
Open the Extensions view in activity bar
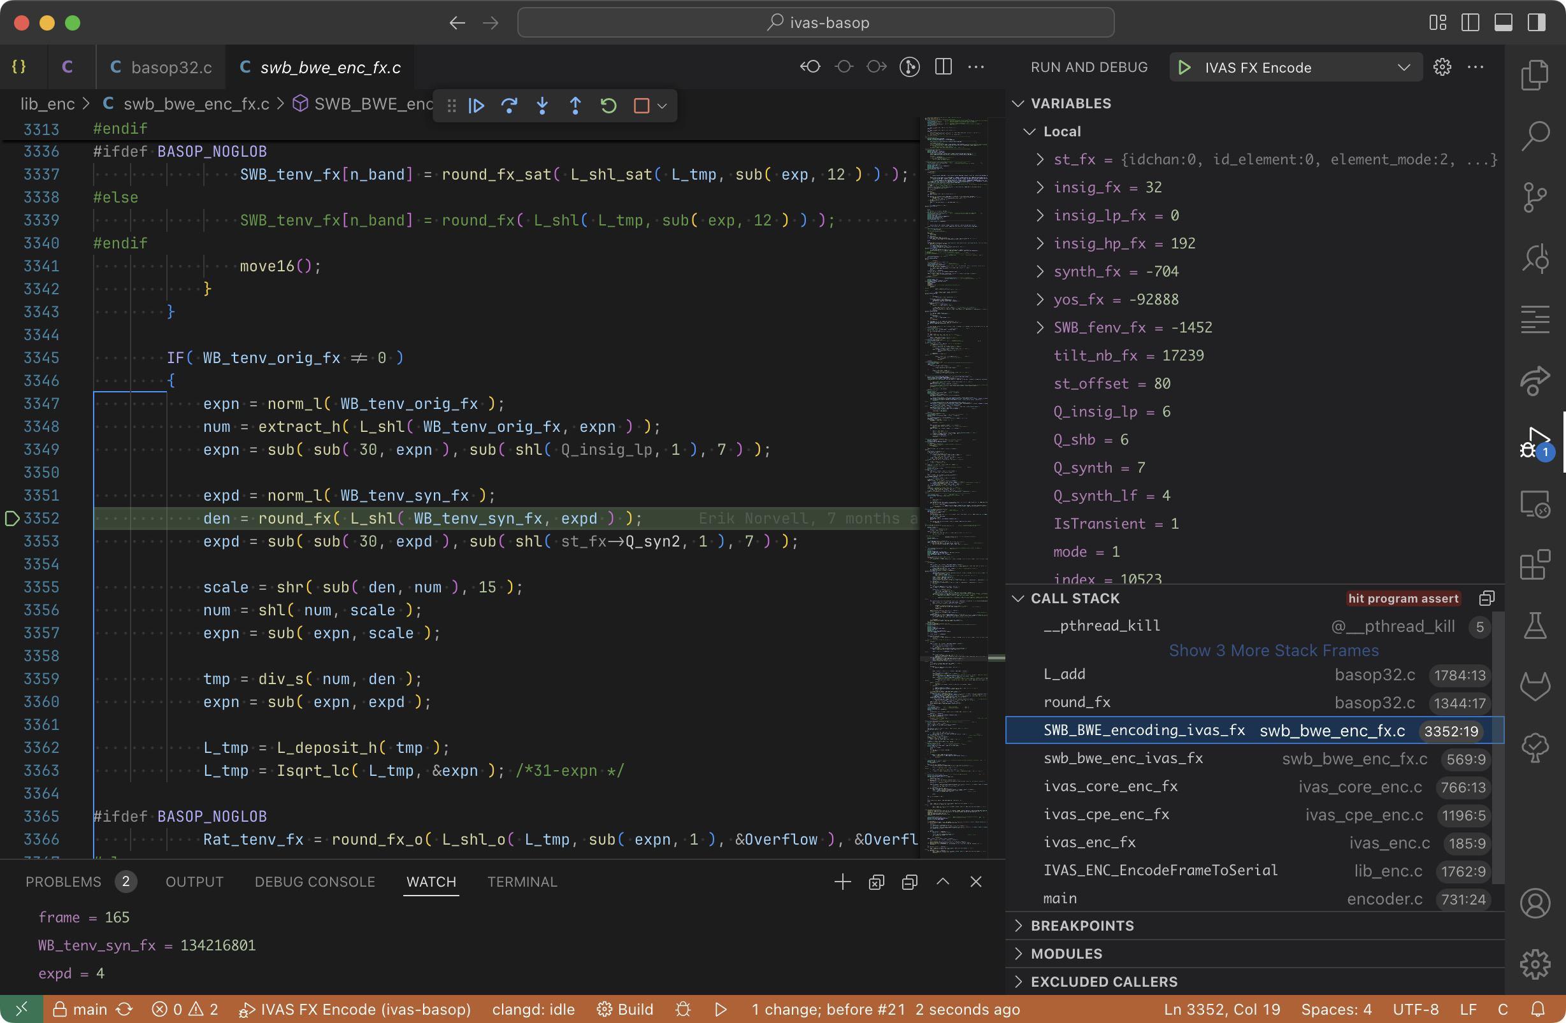point(1534,564)
